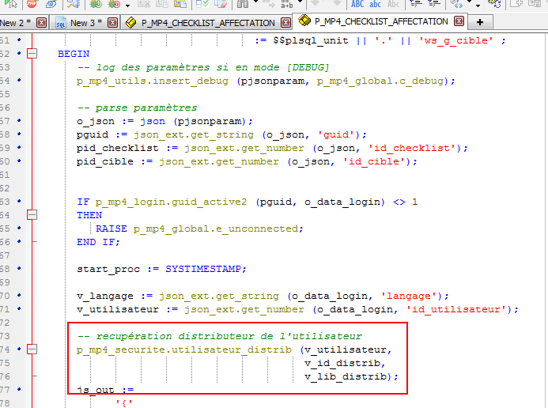Click the SYSTIMESTAMP keyword
Viewport: 548px width, 408px height.
(205, 269)
